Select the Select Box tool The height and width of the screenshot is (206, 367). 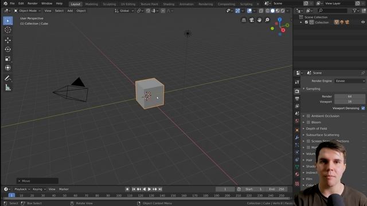[7, 21]
